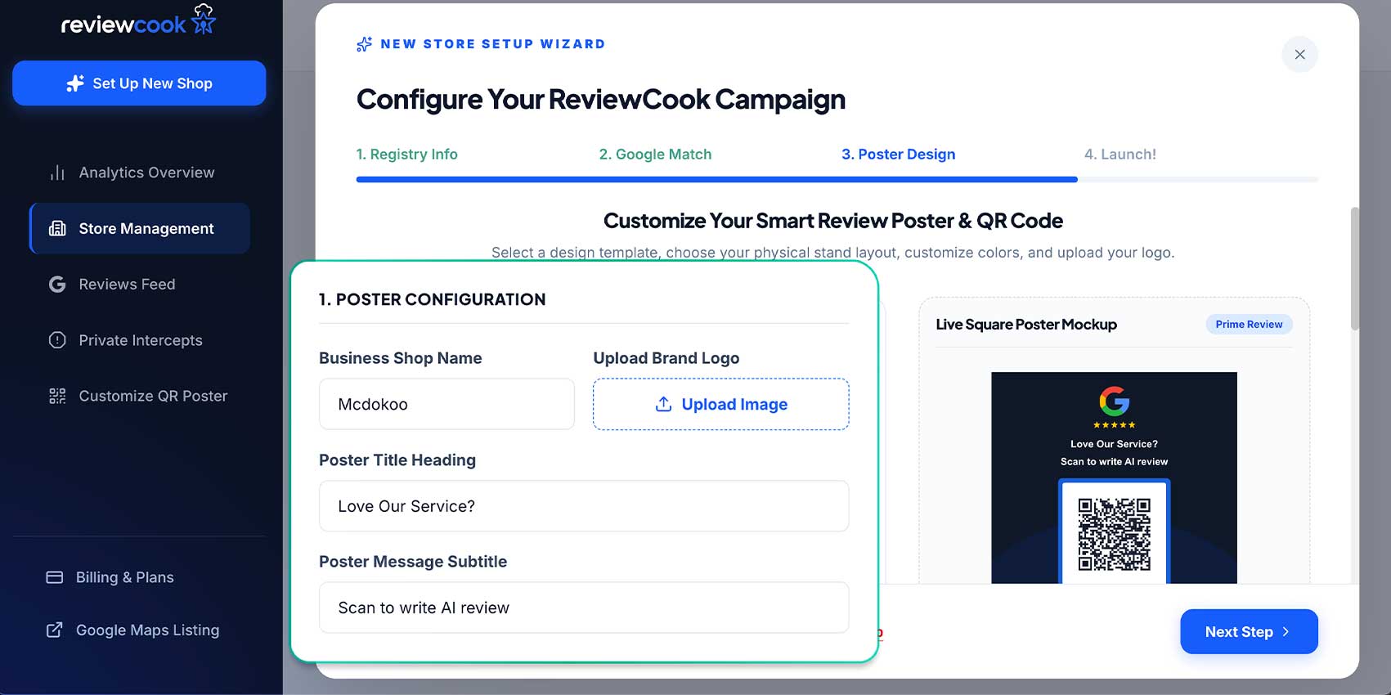Screen dimensions: 1391x695
Task: Open the Google Maps Listing link
Action: pos(132,630)
